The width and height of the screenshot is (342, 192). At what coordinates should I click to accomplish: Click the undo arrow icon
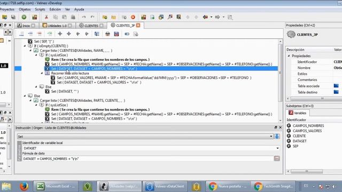pos(84,17)
